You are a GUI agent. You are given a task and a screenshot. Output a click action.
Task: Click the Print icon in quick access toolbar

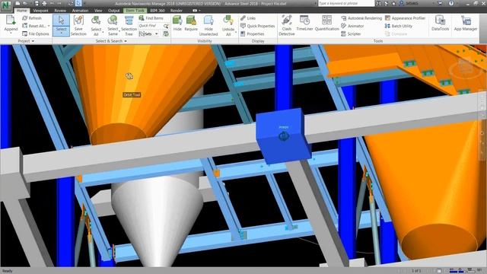(x=44, y=3)
